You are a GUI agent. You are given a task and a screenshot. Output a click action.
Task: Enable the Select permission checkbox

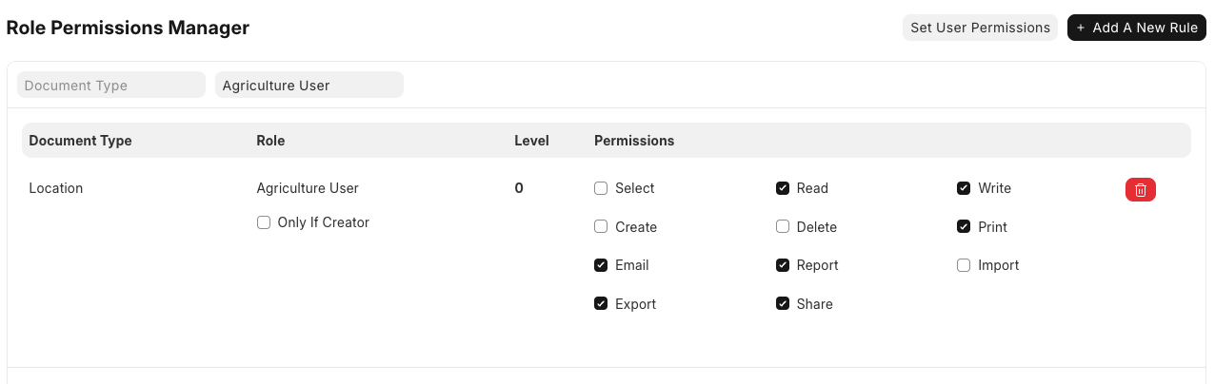[601, 188]
